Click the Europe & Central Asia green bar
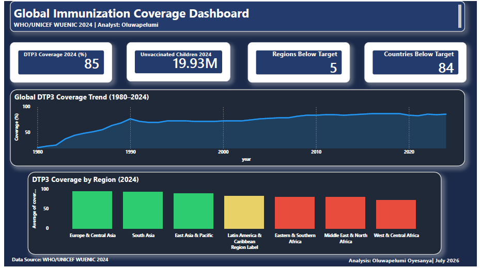481x268 pixels. tap(92, 210)
